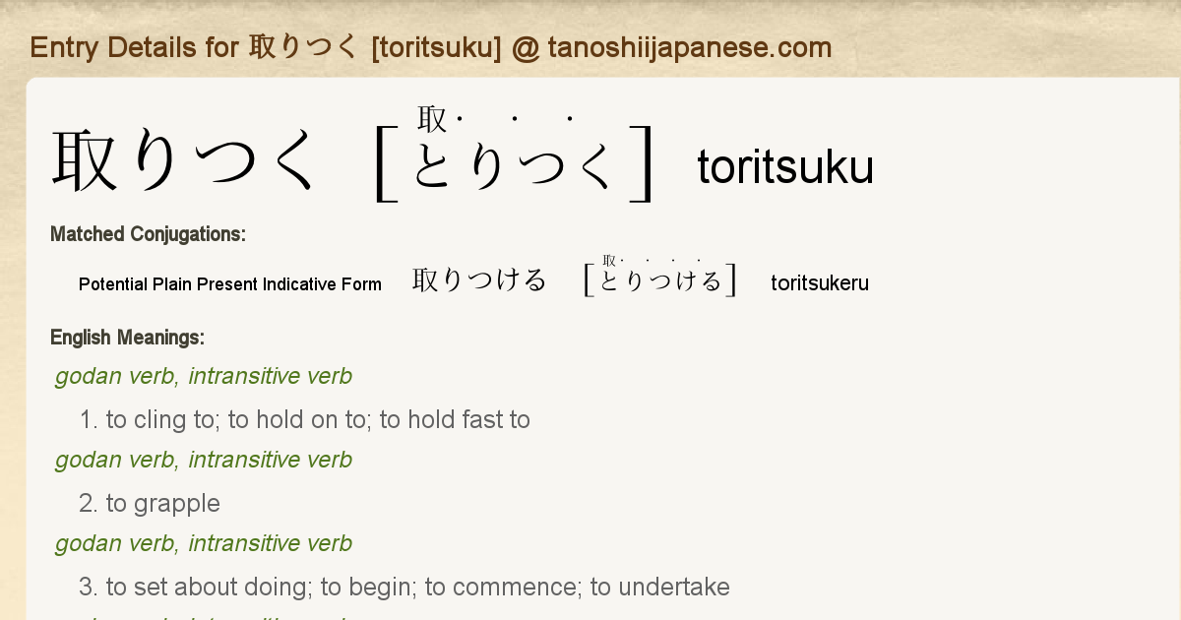
Task: Click the partially visible verb tag at the bottom
Action: click(204, 617)
